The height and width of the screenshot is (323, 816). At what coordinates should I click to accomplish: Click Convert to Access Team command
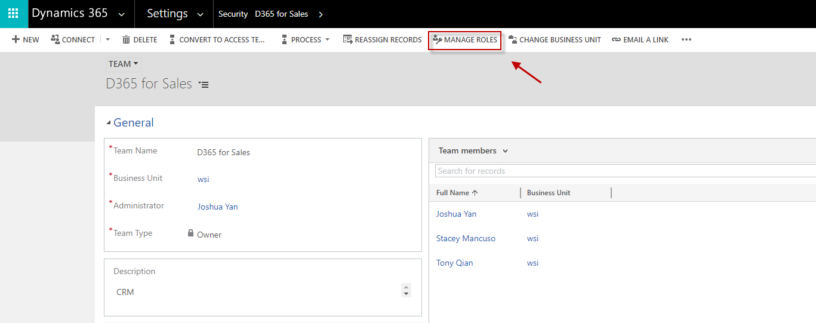(x=217, y=39)
